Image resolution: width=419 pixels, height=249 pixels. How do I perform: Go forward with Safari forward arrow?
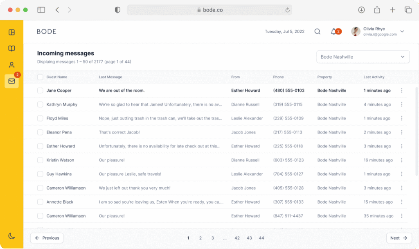[x=70, y=10]
